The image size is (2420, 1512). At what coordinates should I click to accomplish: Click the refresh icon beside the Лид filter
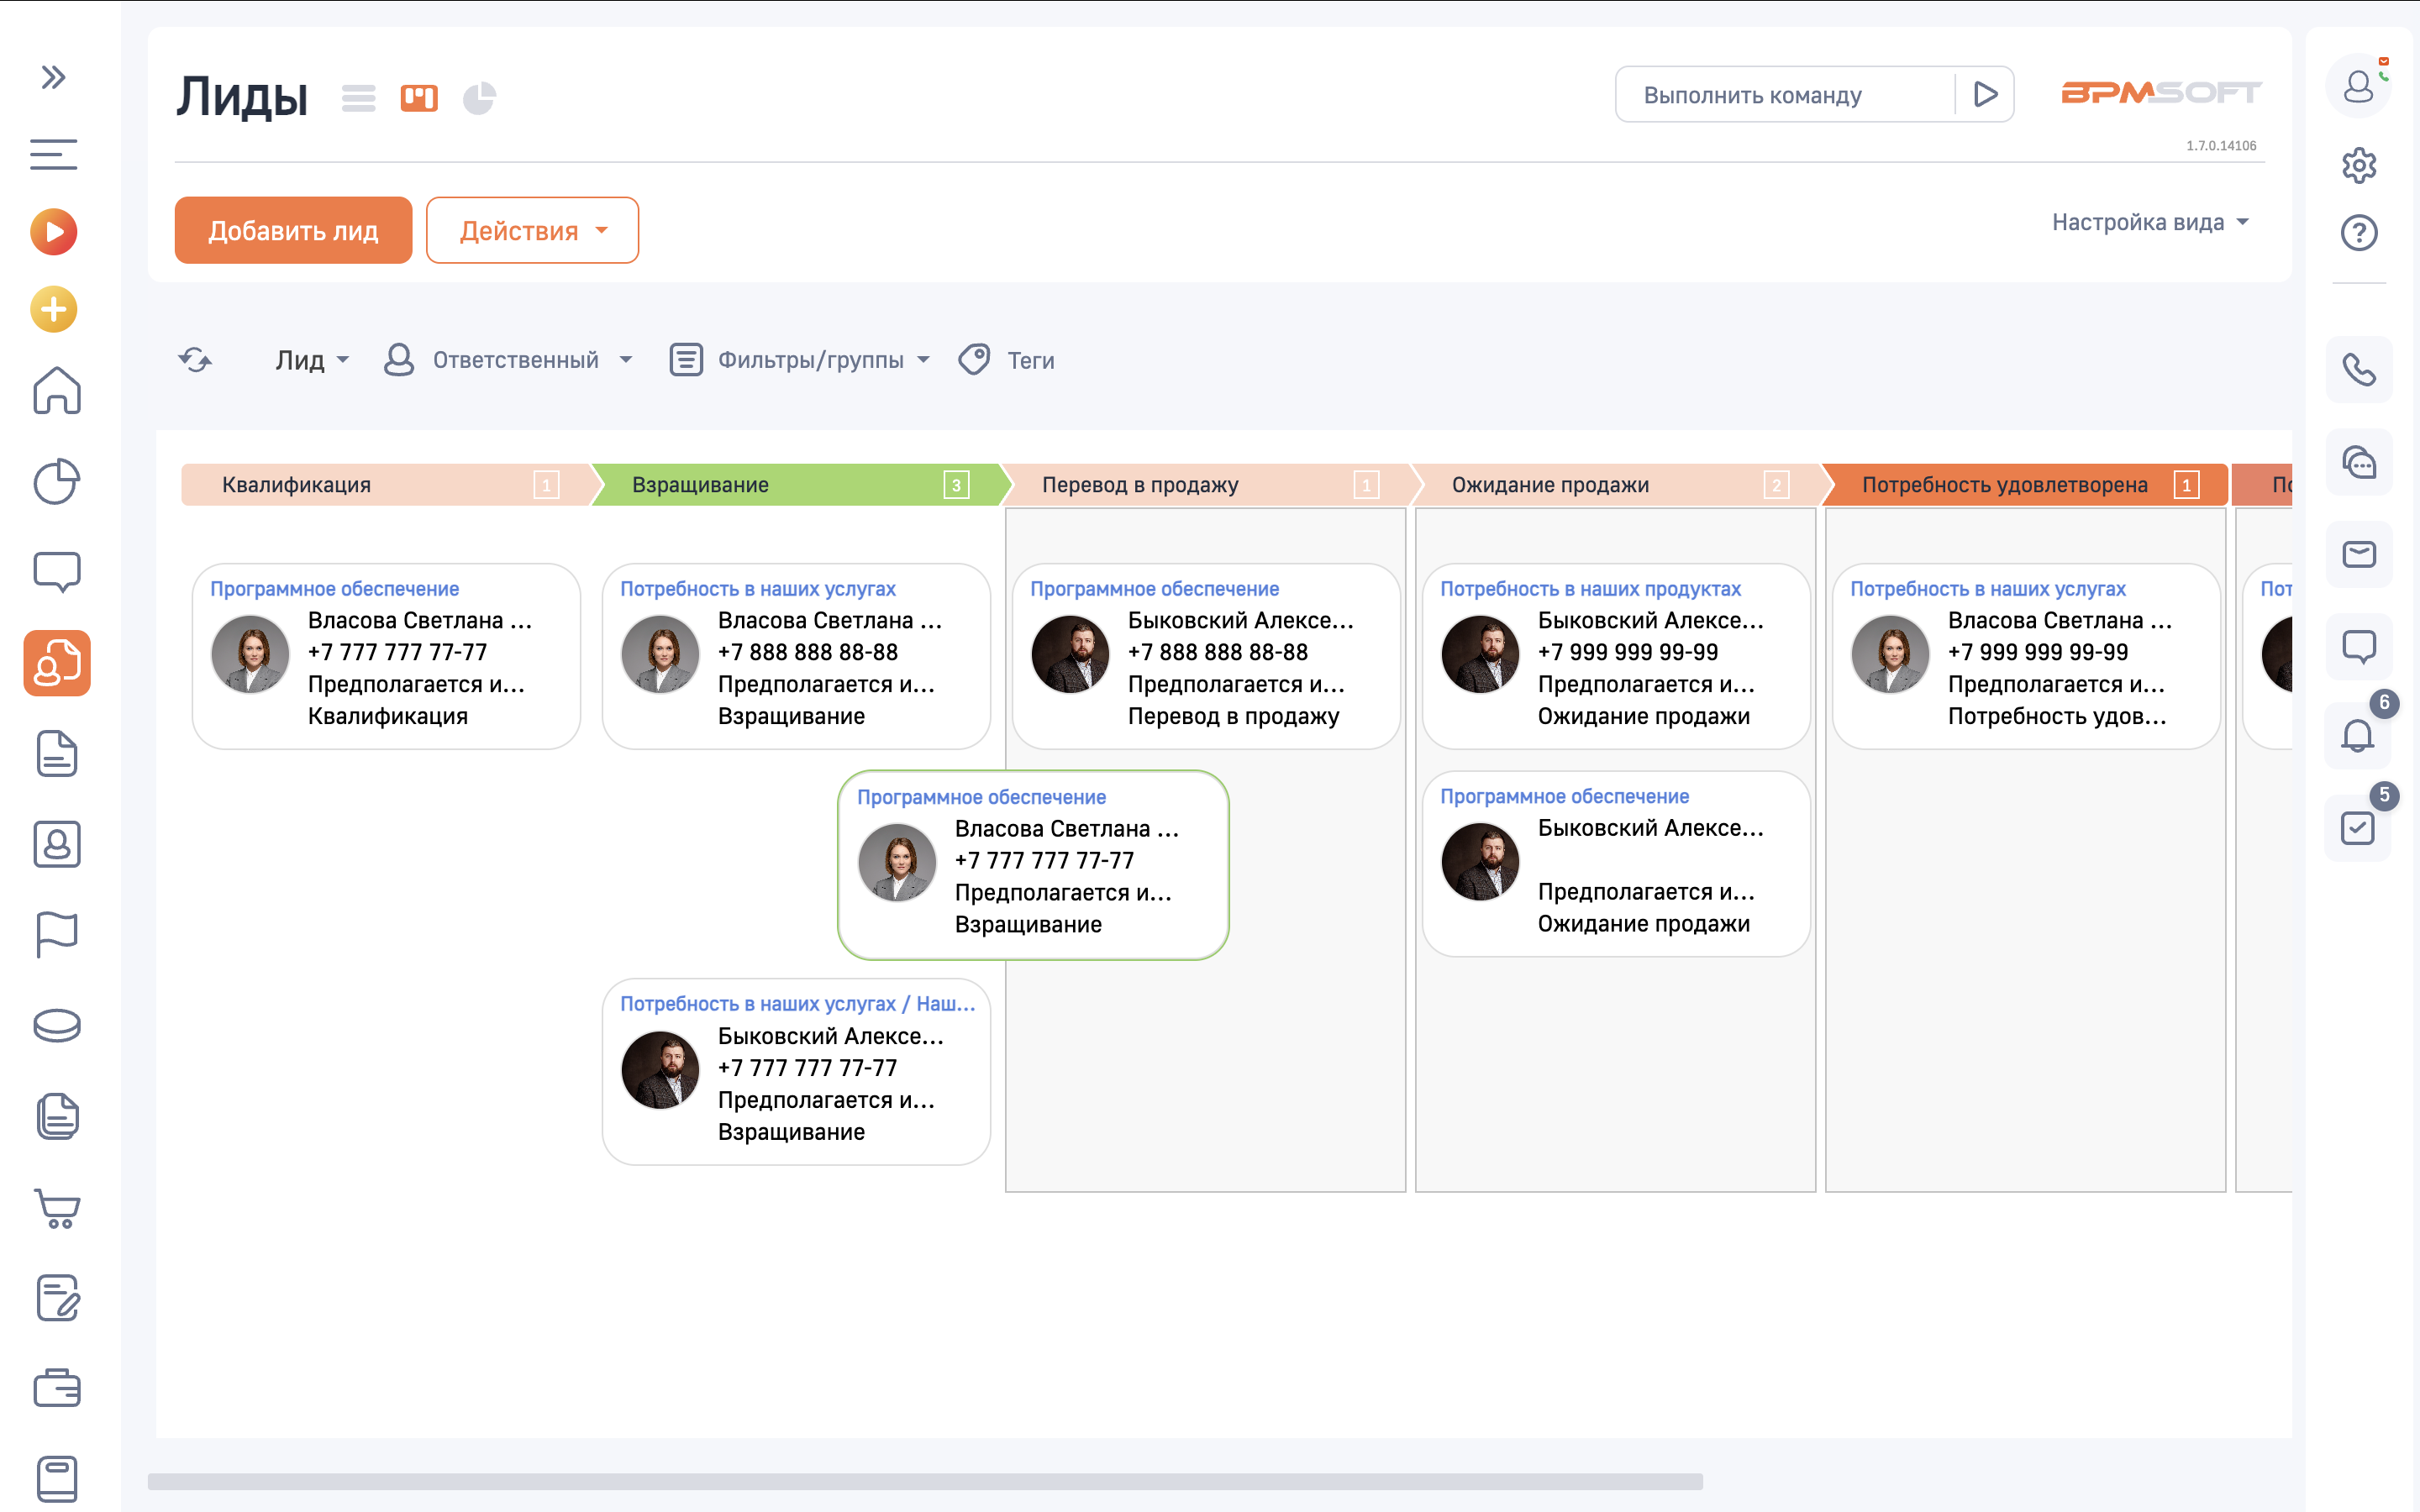click(196, 359)
